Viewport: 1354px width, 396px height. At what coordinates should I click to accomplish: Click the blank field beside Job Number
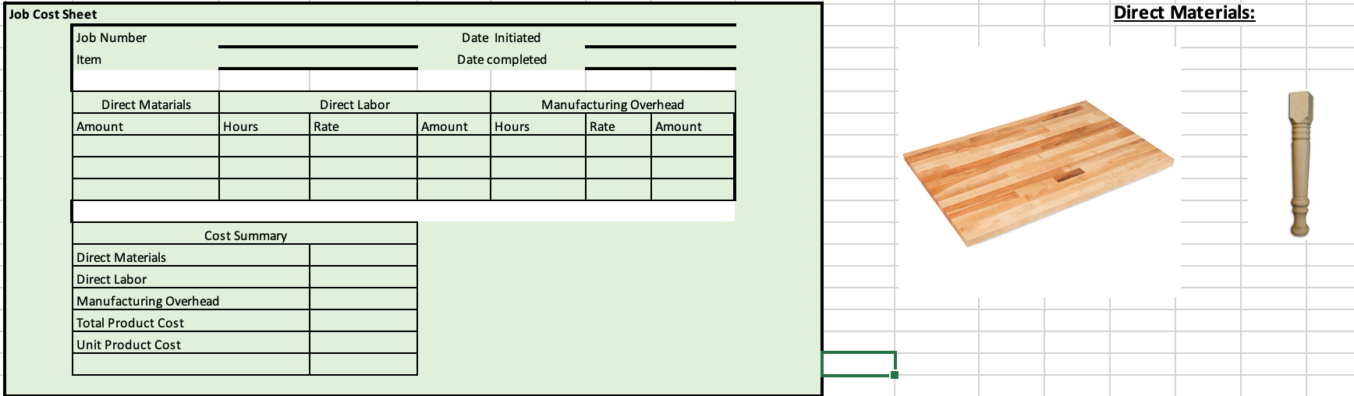pos(318,37)
